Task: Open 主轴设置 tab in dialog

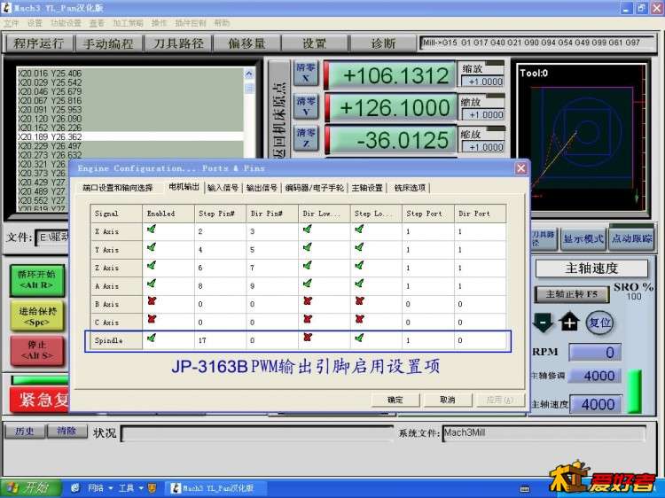Action: point(367,188)
